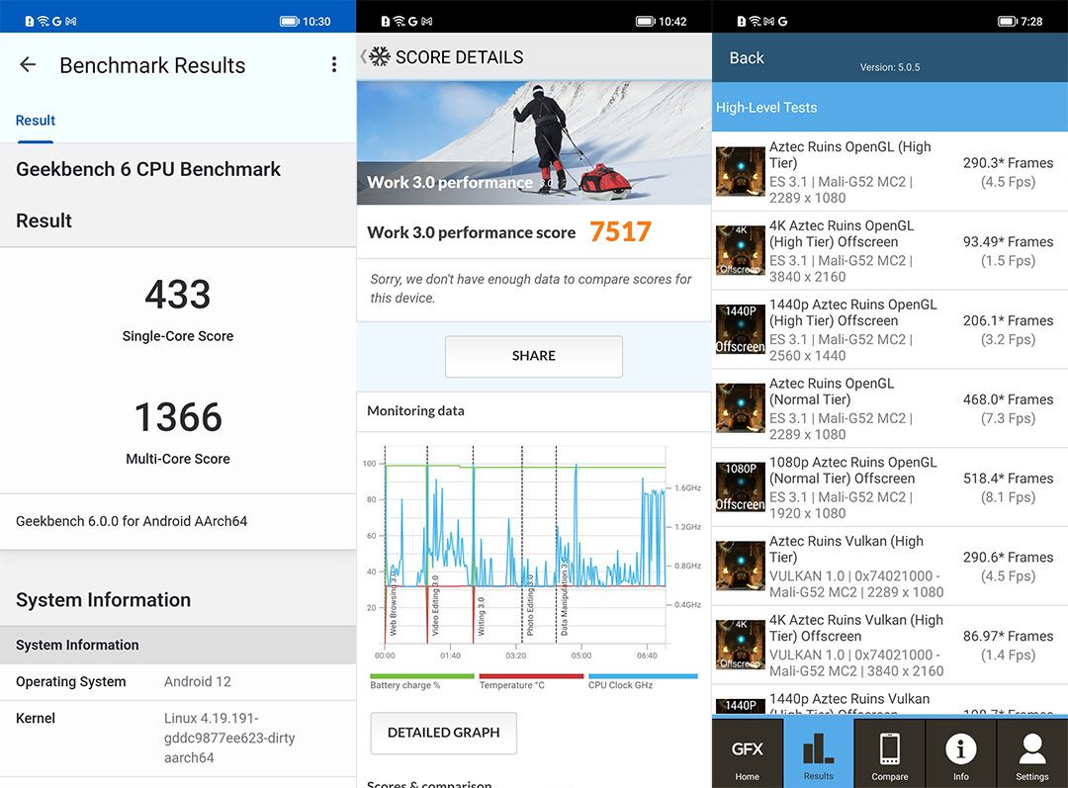Tap the Aztec Ruins OpenGL Normal Tier thumbnail
Image resolution: width=1068 pixels, height=788 pixels.
pyautogui.click(x=741, y=408)
